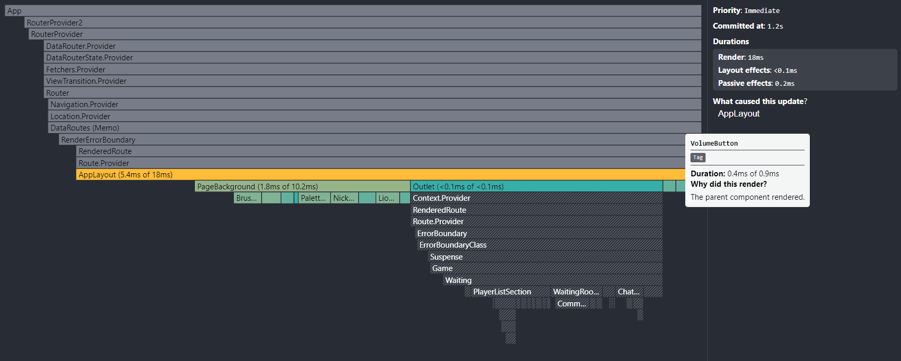Open AppLayout under What caused this update

(x=738, y=113)
